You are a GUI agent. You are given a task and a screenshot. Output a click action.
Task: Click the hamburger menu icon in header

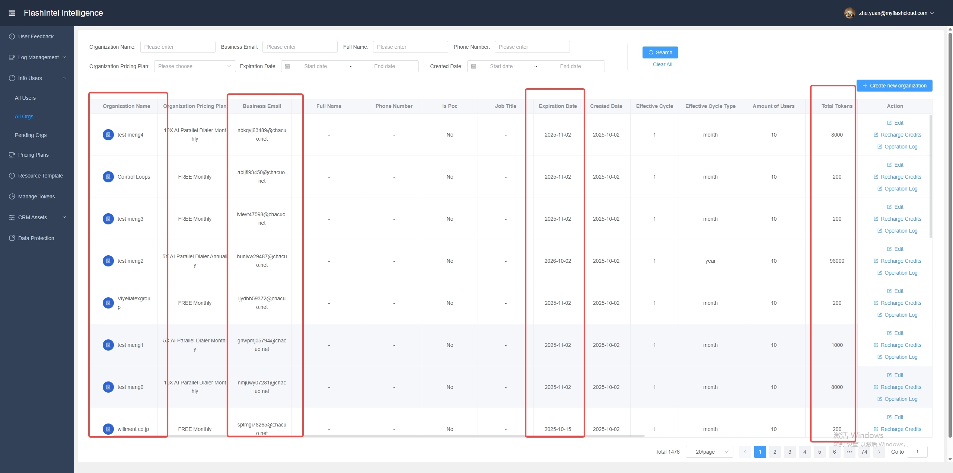tap(12, 13)
